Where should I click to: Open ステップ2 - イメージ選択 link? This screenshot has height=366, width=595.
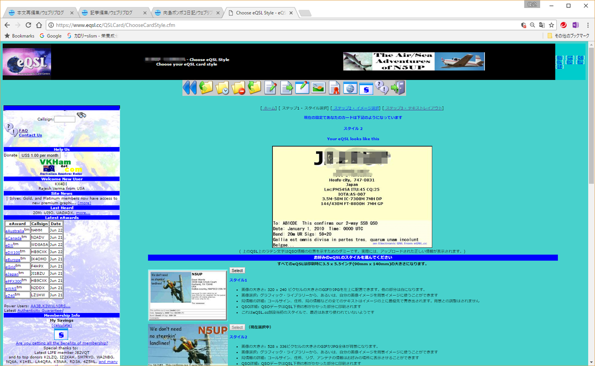(356, 108)
